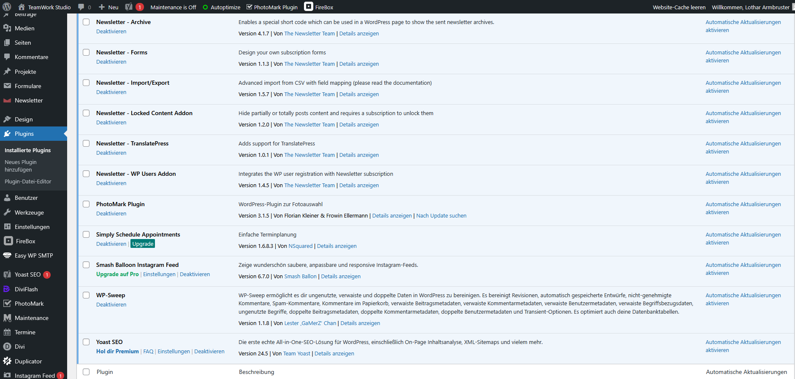Open Installierte Plugins submenu item

pos(27,150)
